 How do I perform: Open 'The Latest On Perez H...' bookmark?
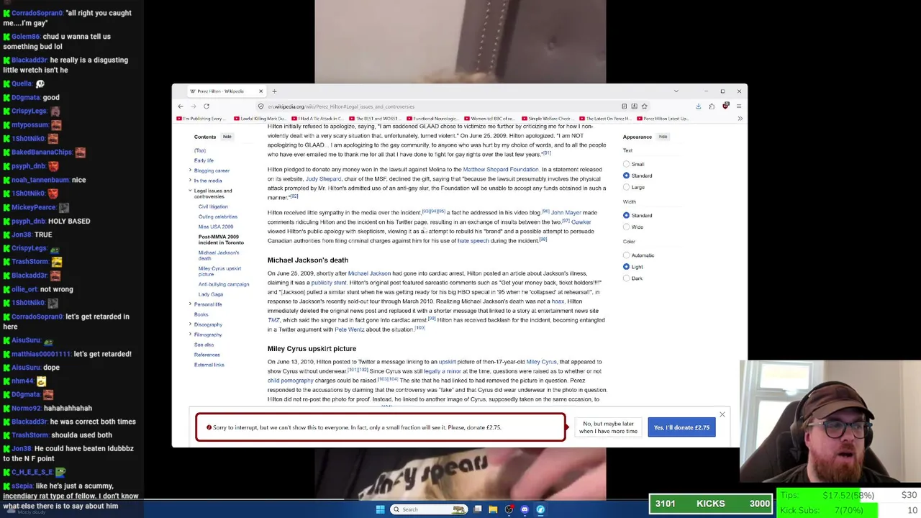click(x=607, y=119)
